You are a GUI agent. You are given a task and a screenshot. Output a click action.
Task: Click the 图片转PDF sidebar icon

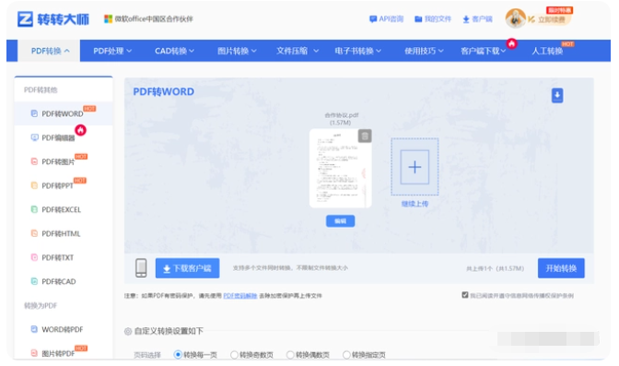coord(34,353)
